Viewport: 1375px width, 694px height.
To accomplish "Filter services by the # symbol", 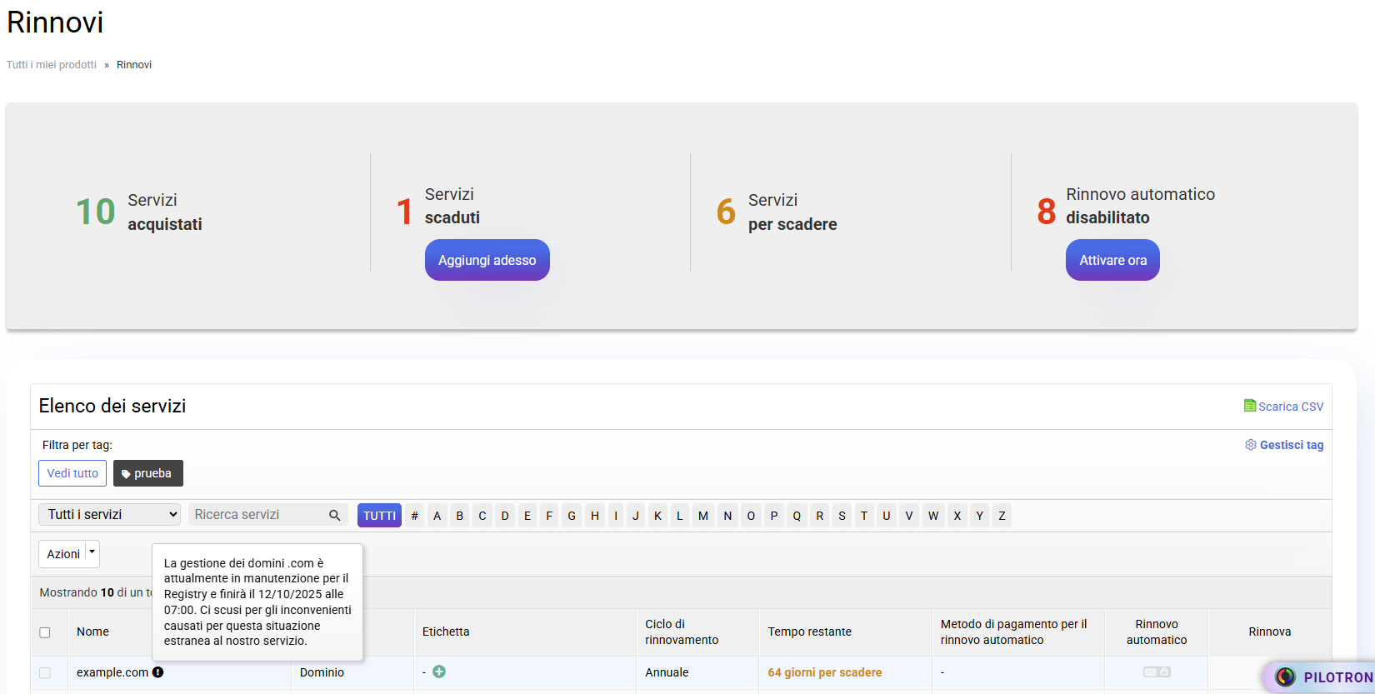I will pyautogui.click(x=414, y=516).
